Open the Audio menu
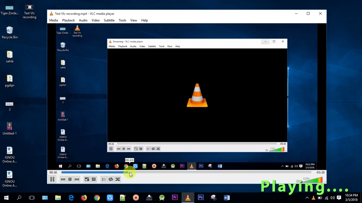 (83, 20)
